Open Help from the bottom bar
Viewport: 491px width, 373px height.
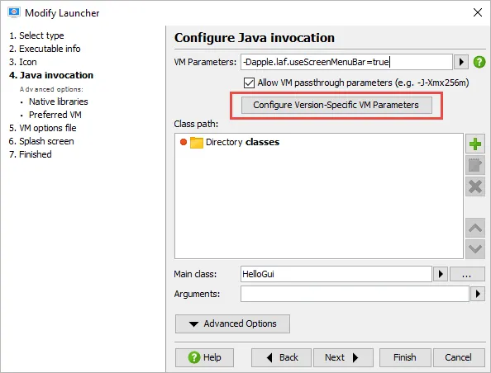click(x=204, y=357)
